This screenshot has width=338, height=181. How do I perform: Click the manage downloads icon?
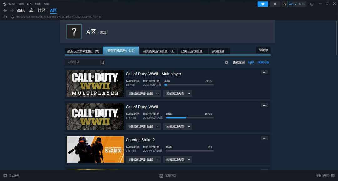coord(161,176)
